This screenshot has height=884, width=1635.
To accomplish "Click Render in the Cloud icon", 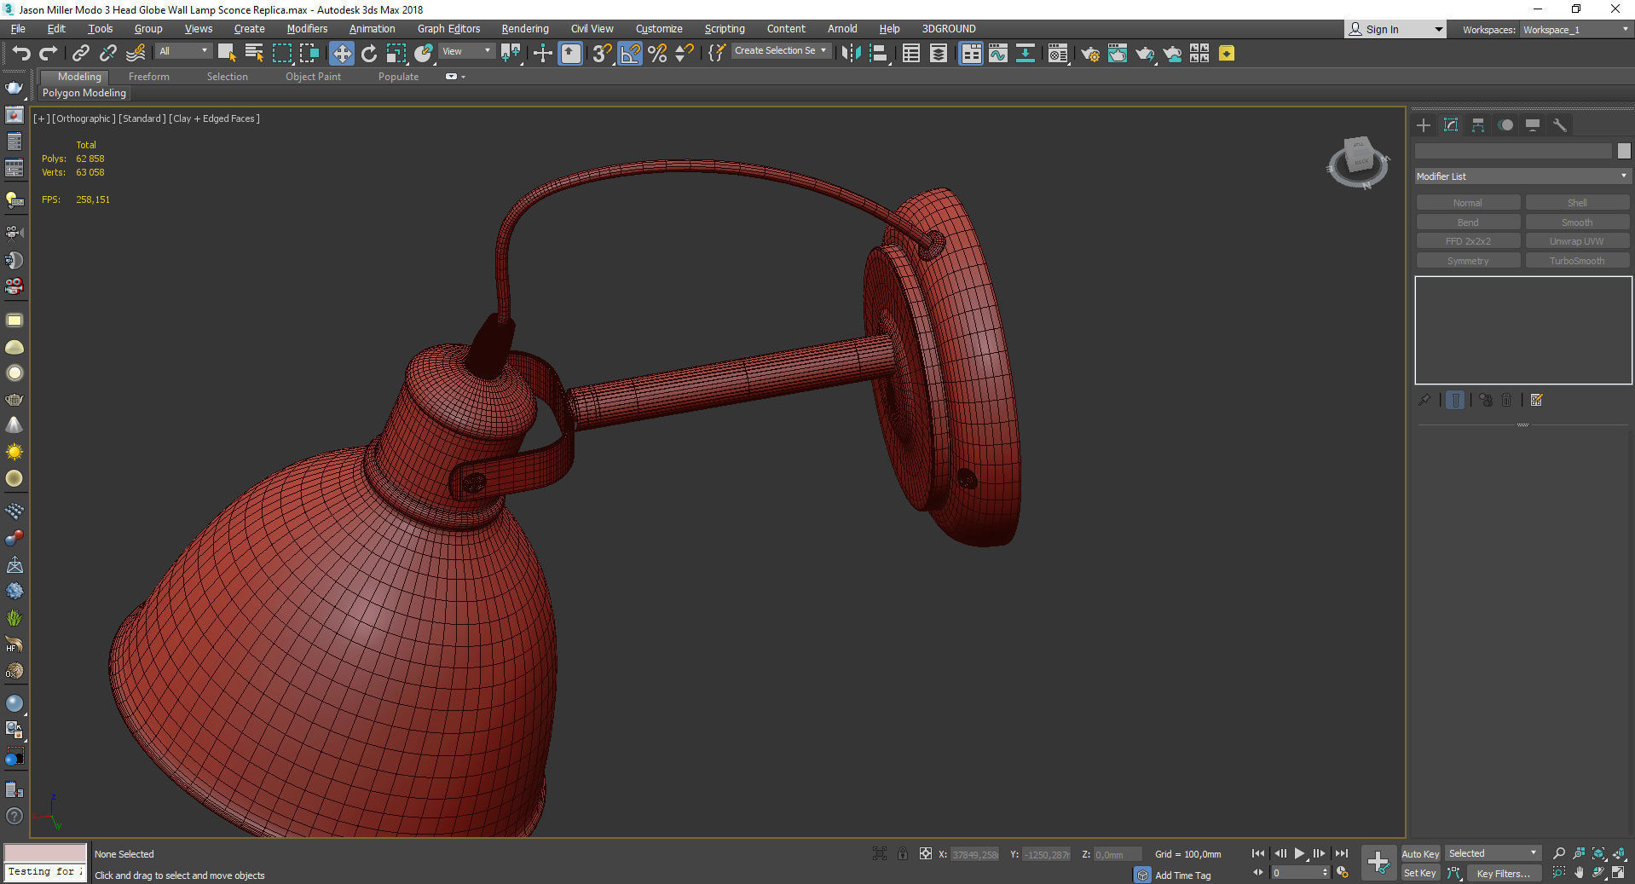I will tap(1172, 54).
